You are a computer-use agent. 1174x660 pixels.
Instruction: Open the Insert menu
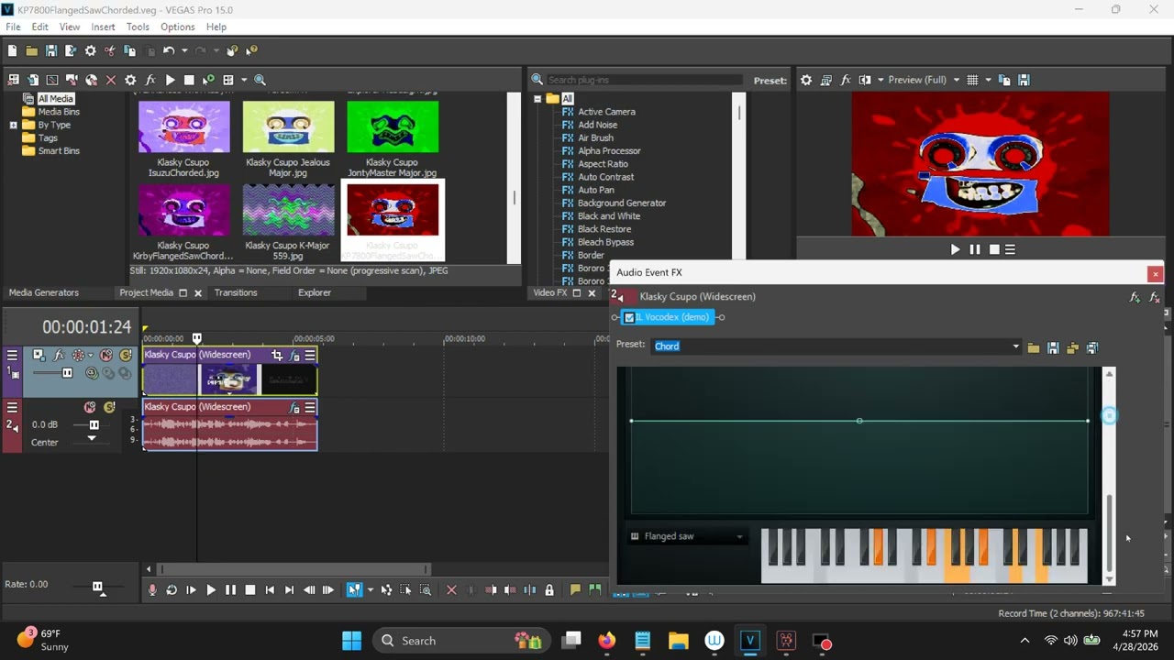coord(103,27)
